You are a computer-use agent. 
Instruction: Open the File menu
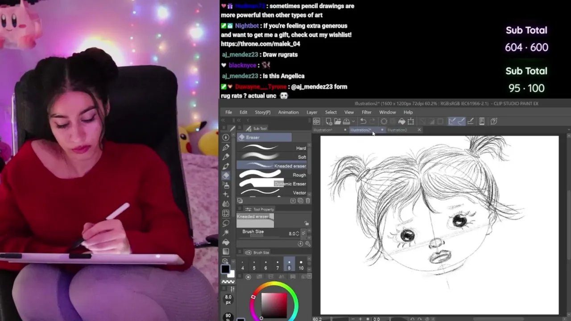(x=228, y=112)
